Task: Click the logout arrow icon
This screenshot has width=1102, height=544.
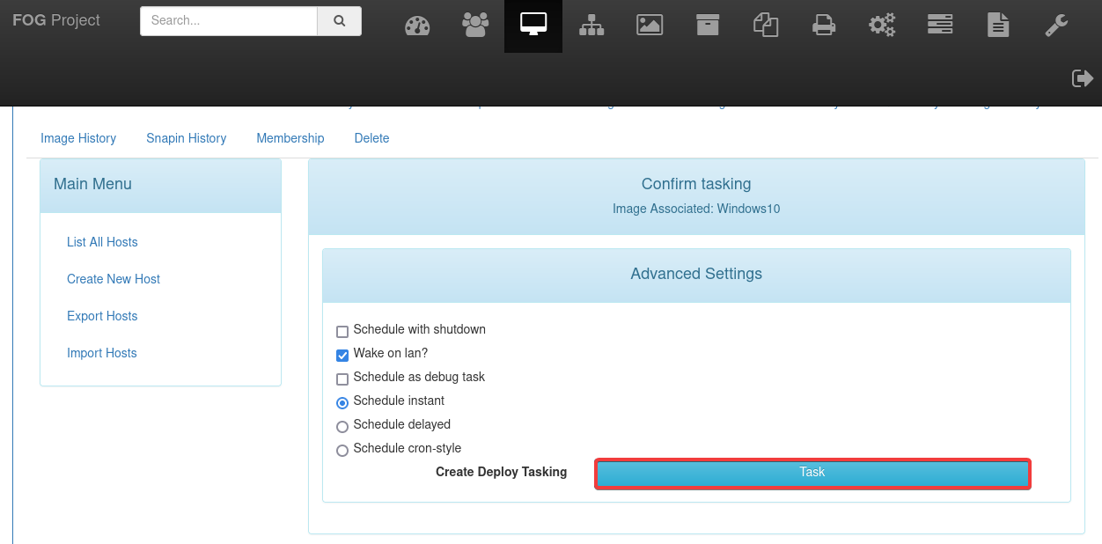Action: coord(1082,78)
